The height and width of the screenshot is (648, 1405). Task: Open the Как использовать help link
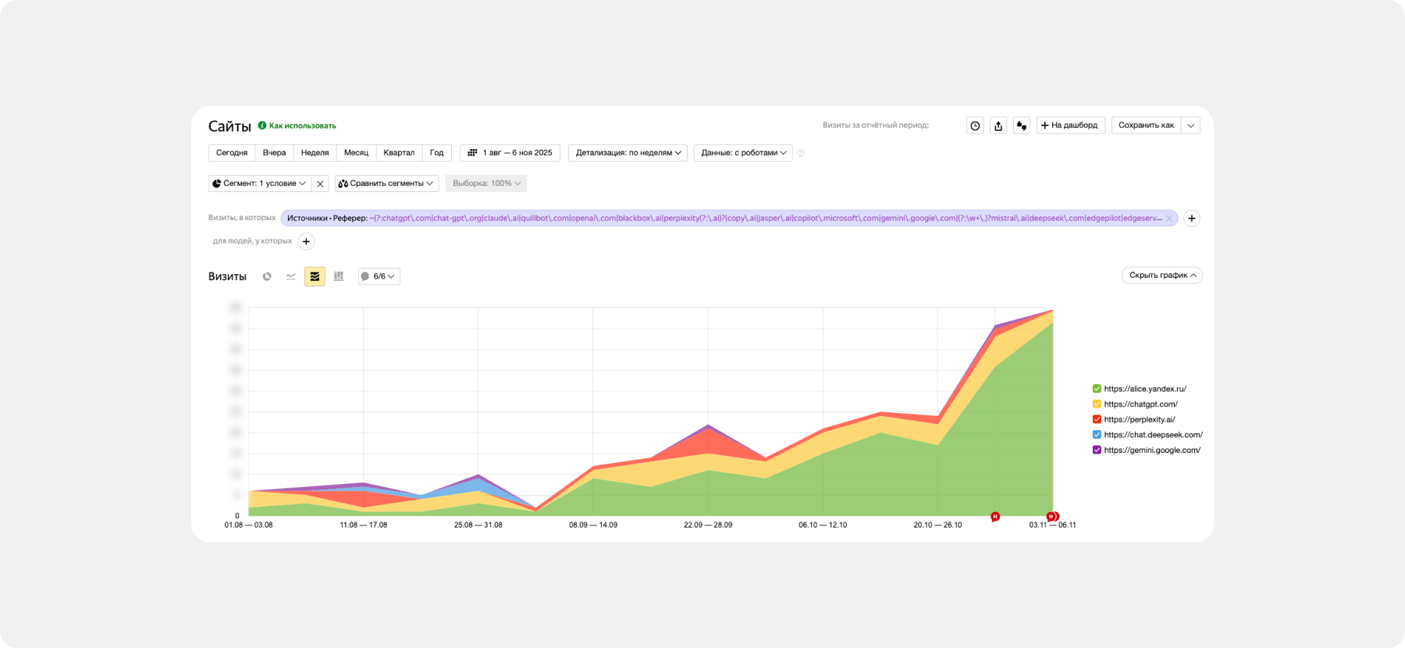[302, 126]
